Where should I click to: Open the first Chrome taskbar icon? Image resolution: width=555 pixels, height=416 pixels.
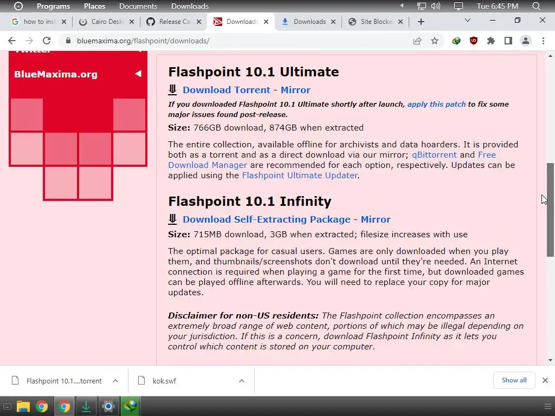tap(42, 406)
